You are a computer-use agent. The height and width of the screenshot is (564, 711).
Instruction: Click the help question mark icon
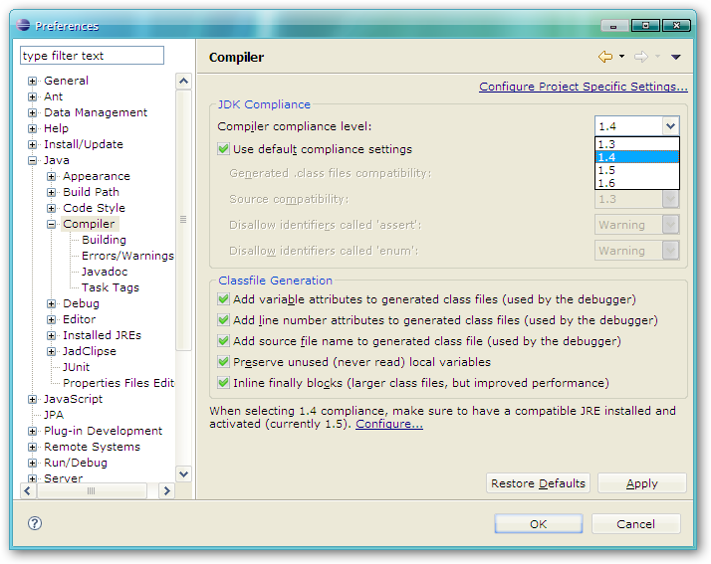(35, 523)
